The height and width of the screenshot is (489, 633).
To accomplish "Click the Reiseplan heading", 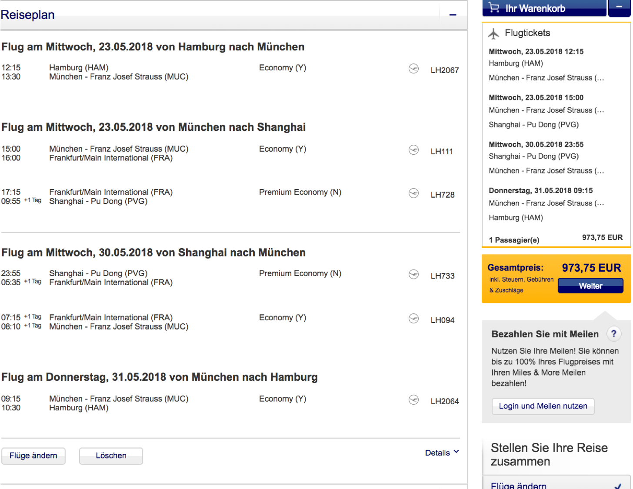I will pyautogui.click(x=28, y=15).
